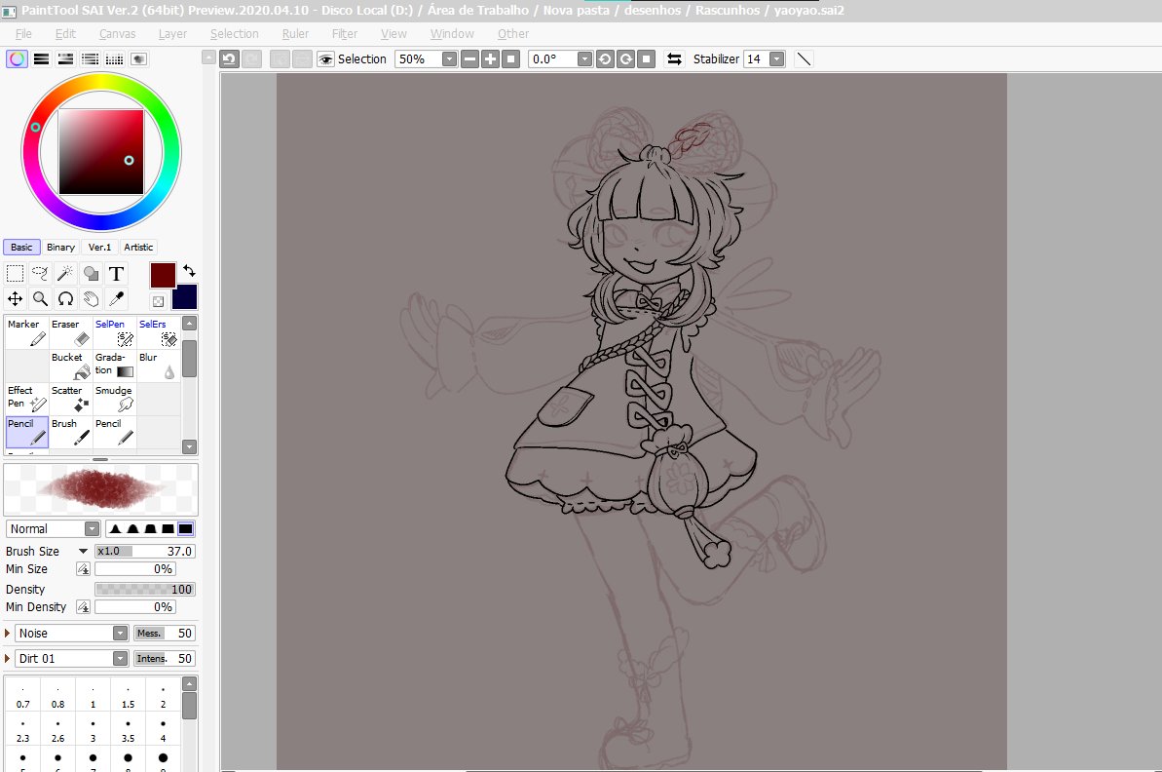Choose the magic wand tool
The width and height of the screenshot is (1162, 772).
[x=65, y=274]
